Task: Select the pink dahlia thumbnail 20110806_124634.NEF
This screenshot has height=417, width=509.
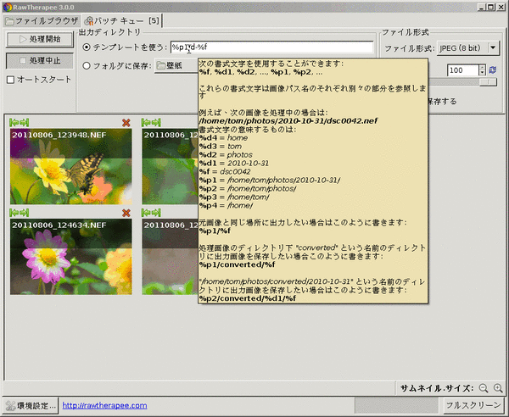Action: tap(71, 257)
